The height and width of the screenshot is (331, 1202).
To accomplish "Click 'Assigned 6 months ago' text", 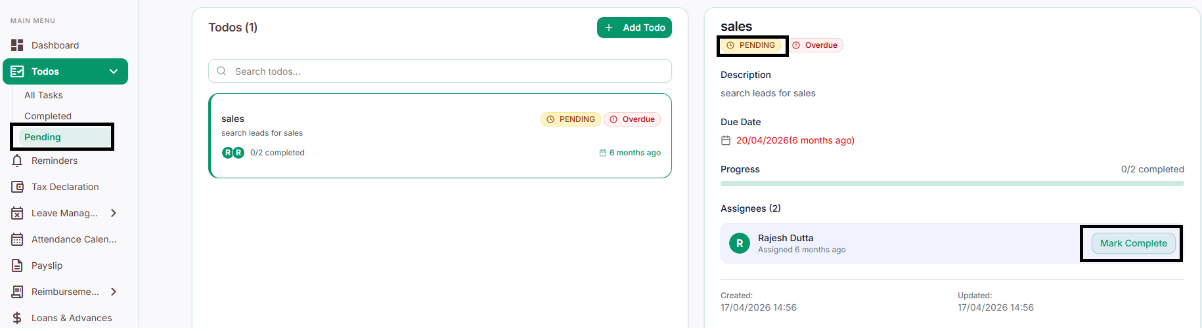I will (x=801, y=250).
